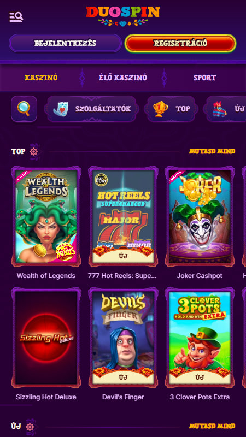This screenshot has height=437, width=246.
Task: Launch 777 Hot Reels Supercharged game
Action: [123, 216]
